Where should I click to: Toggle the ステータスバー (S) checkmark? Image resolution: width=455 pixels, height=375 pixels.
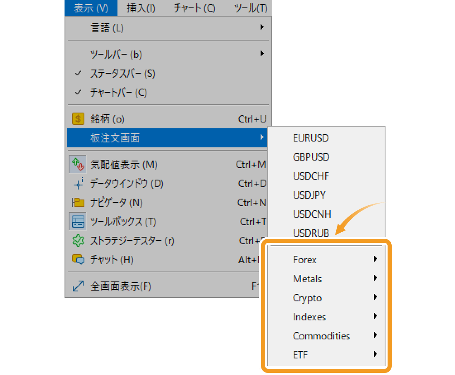pos(78,73)
